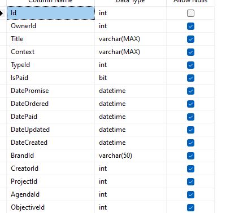The width and height of the screenshot is (226, 213).
Task: Uncheck Allow Nulls for DateOrdered row
Action: [x=190, y=104]
